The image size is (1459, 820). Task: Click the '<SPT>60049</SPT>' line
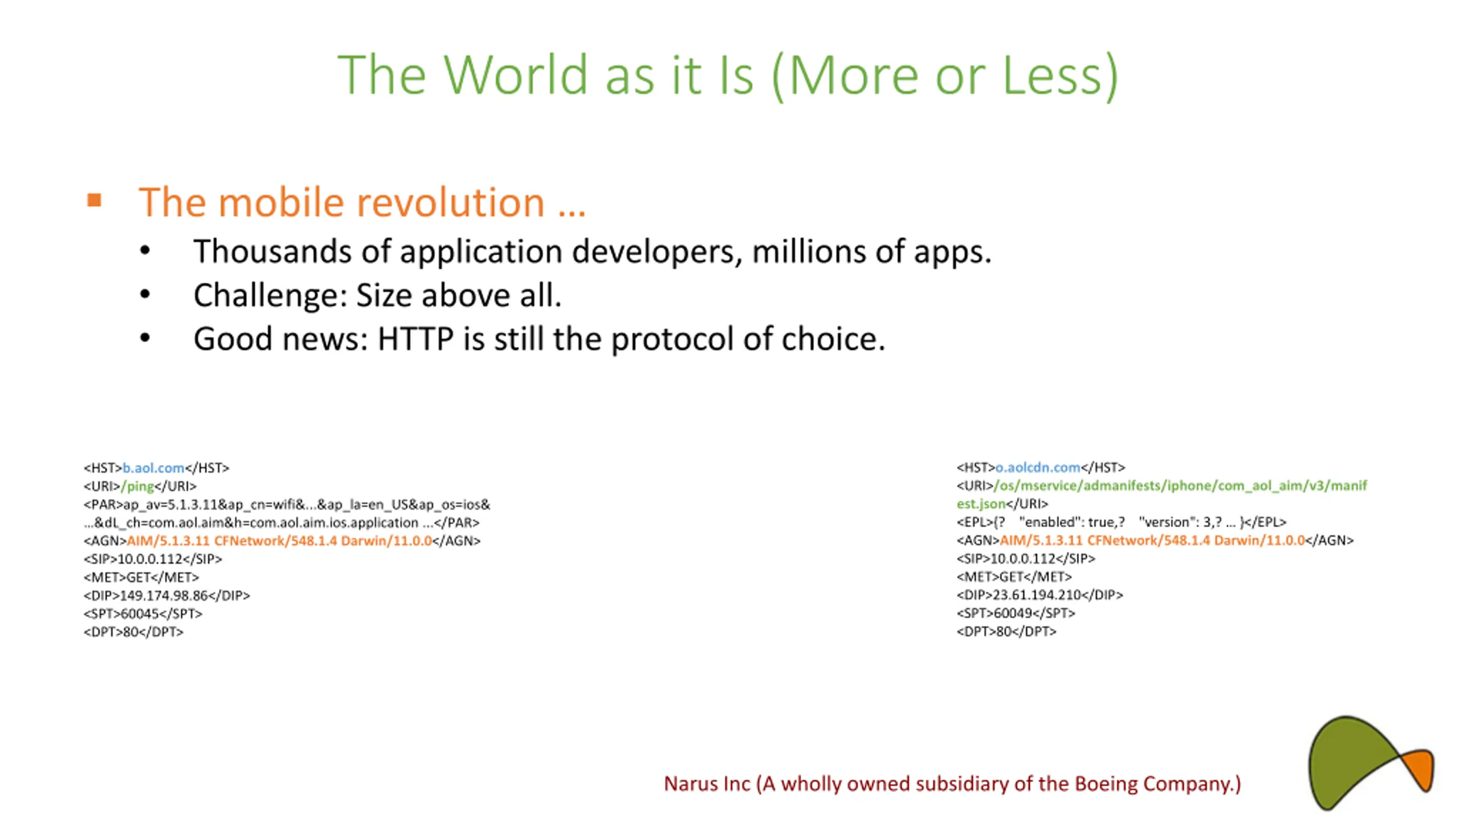[1016, 613]
